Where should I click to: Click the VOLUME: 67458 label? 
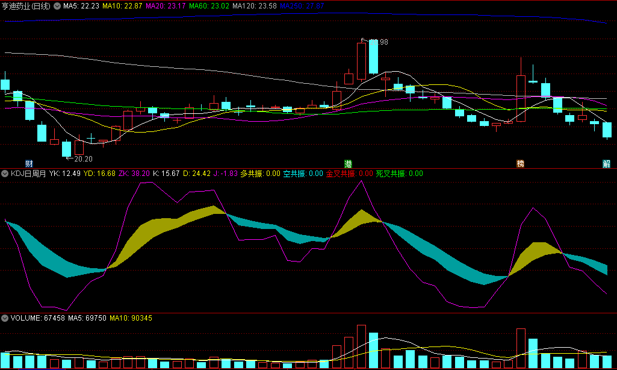point(38,318)
